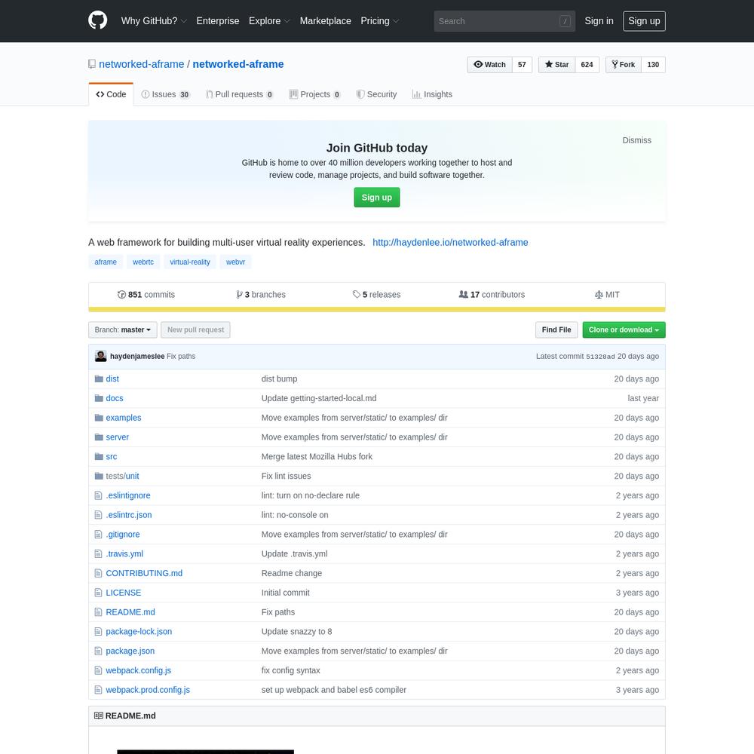Image resolution: width=754 pixels, height=754 pixels.
Task: Open the Clone or download dropdown
Action: (624, 330)
